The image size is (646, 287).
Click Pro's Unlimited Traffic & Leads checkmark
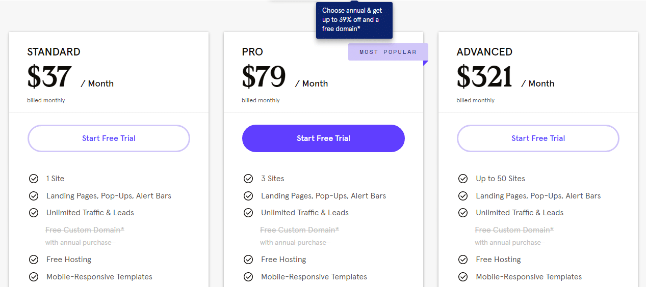coord(248,213)
